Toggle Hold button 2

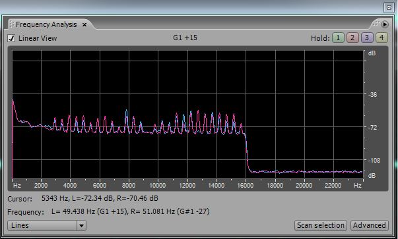352,38
